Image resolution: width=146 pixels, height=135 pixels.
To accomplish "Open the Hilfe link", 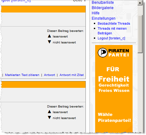I will click(95, 13).
